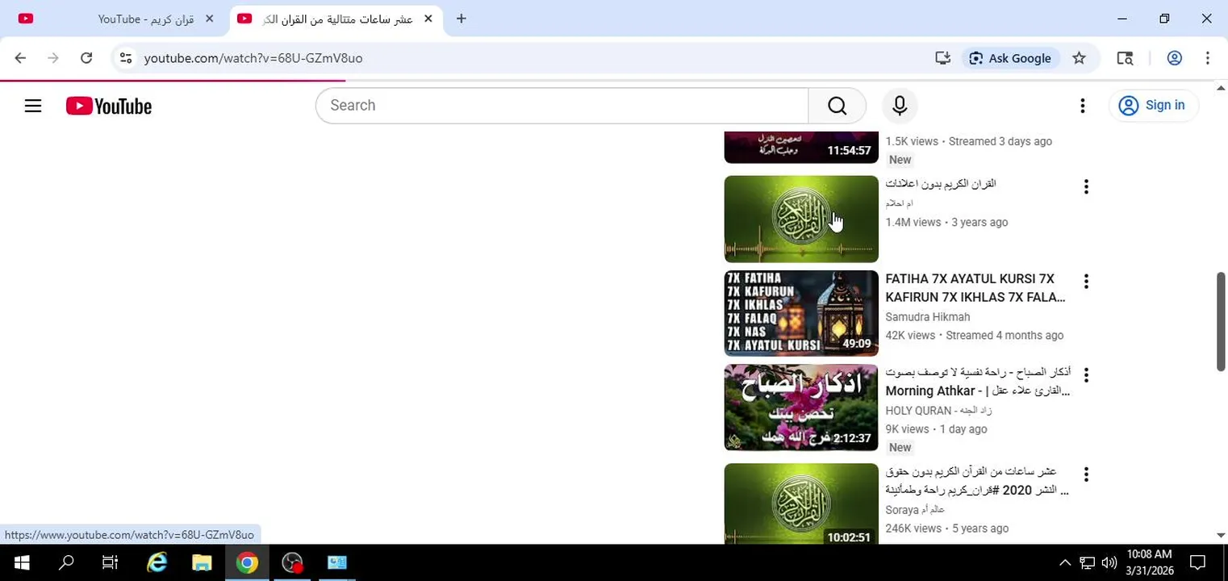Open عشر ساعات من القرآن الكريم title
1228x581 pixels.
click(x=978, y=481)
